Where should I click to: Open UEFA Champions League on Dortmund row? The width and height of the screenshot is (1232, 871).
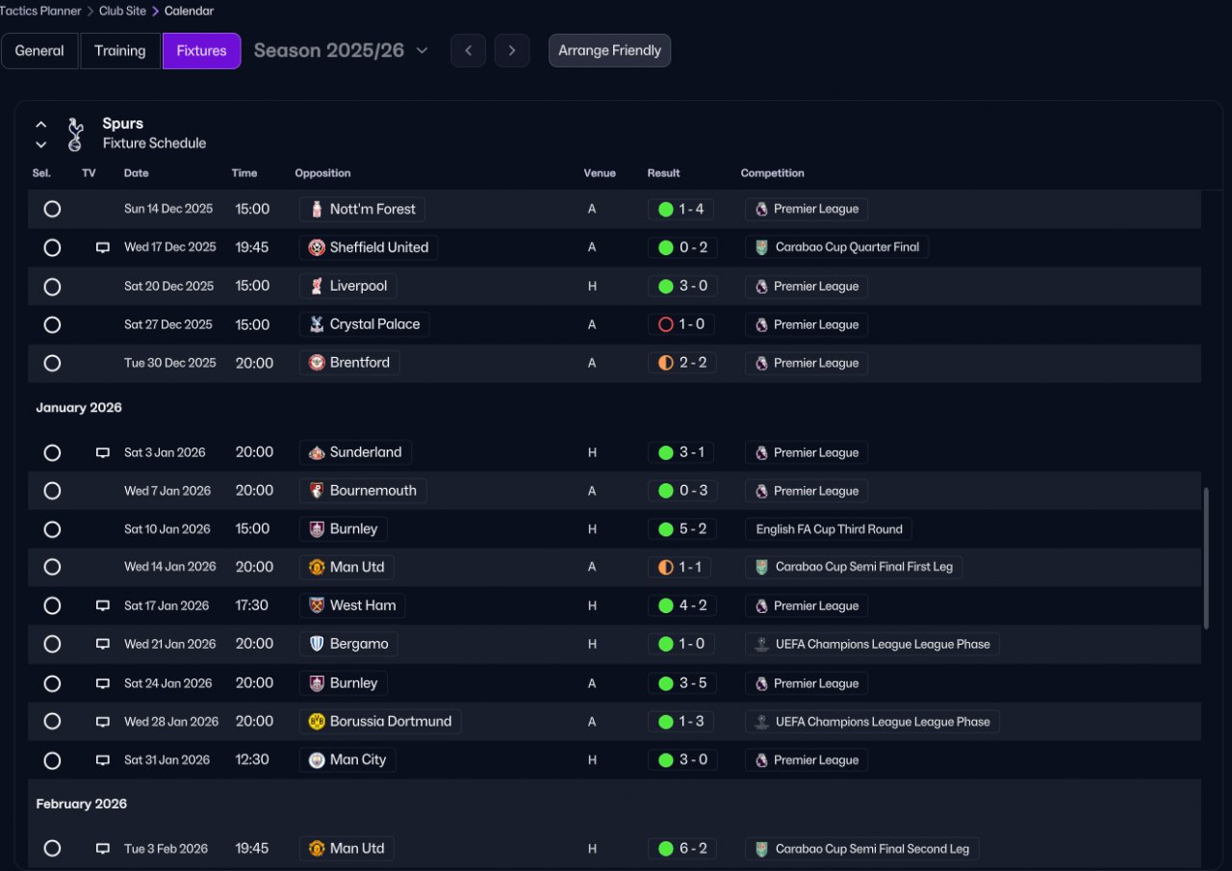tap(872, 721)
